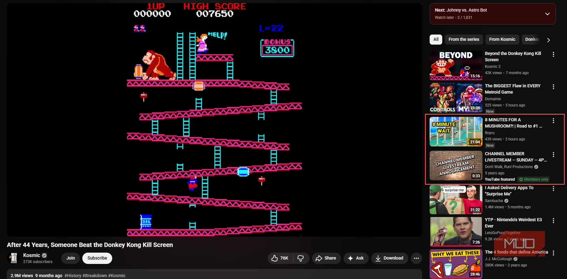
Task: Open options menu for Nintendo's Weirdest E3
Action: (553, 221)
